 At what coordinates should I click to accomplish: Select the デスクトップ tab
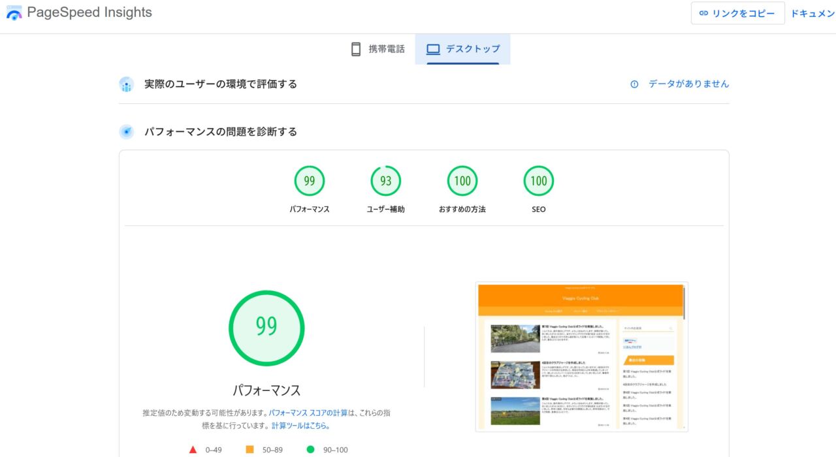pos(462,49)
